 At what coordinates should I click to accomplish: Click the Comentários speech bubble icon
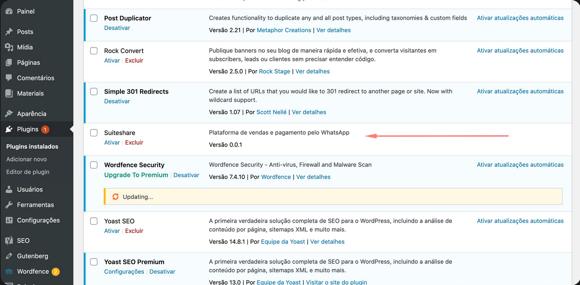tap(9, 78)
